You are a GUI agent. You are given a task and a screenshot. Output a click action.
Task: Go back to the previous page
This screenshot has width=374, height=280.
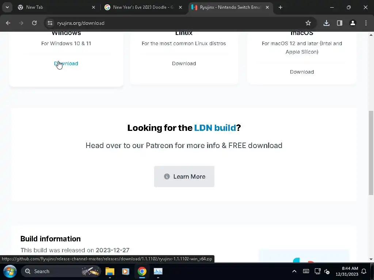pos(8,23)
